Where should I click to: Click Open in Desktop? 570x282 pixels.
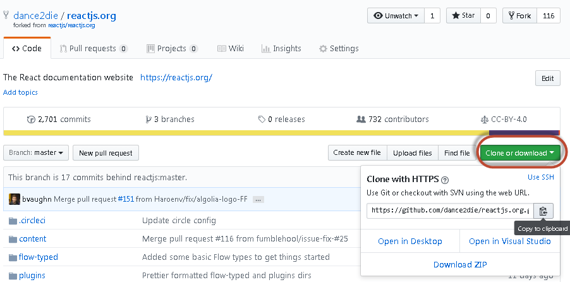coord(410,241)
